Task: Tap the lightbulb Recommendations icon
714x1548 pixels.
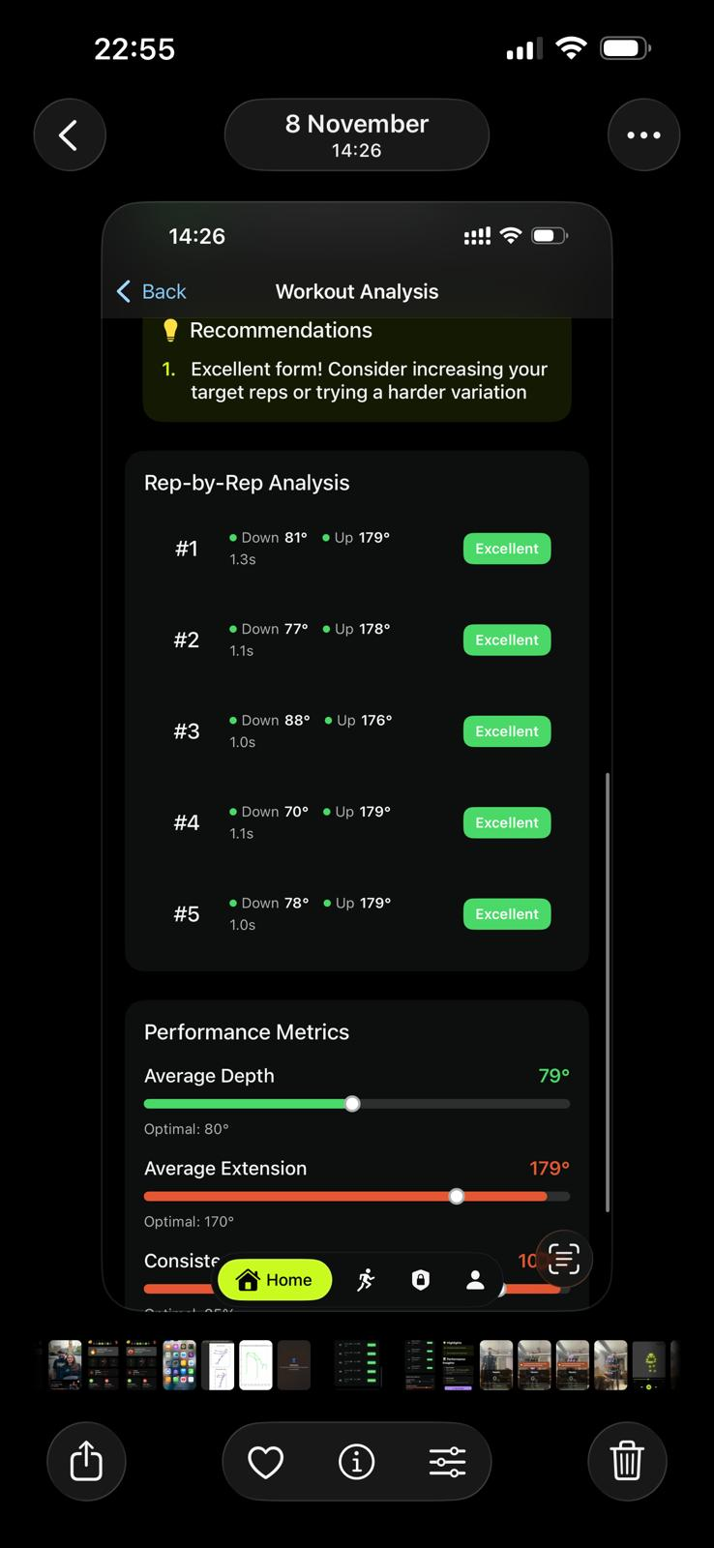Action: (171, 330)
